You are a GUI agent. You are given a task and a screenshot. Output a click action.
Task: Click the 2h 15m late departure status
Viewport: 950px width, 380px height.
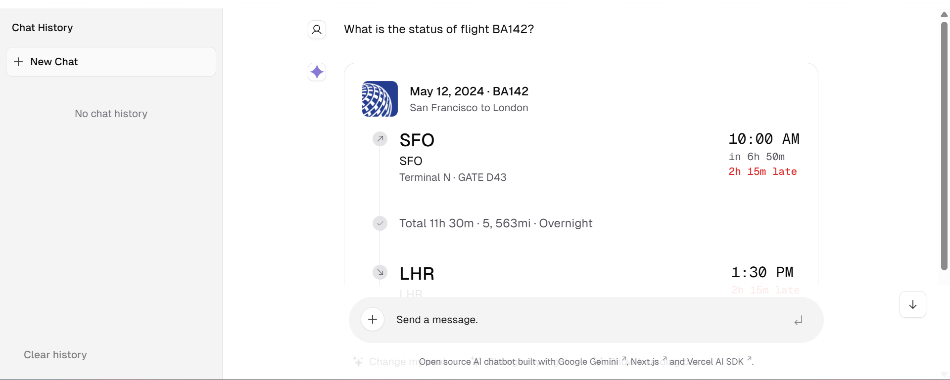[x=762, y=171]
